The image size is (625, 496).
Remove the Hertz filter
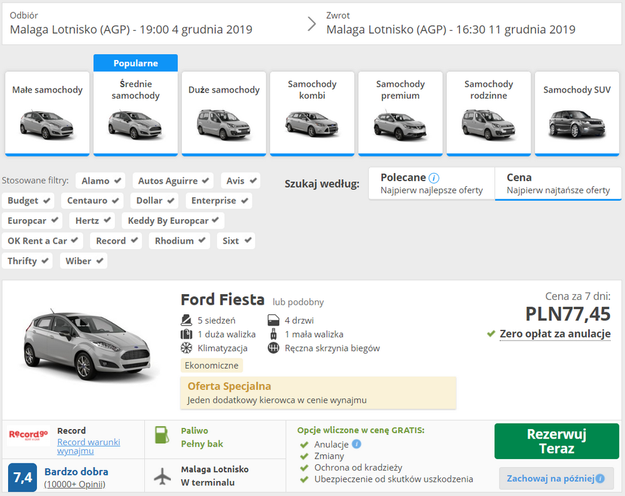point(92,221)
